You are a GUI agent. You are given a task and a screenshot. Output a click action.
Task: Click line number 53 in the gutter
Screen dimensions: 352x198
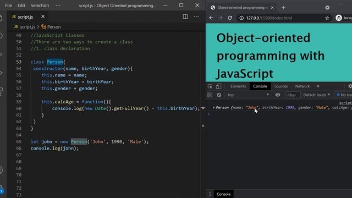19,62
